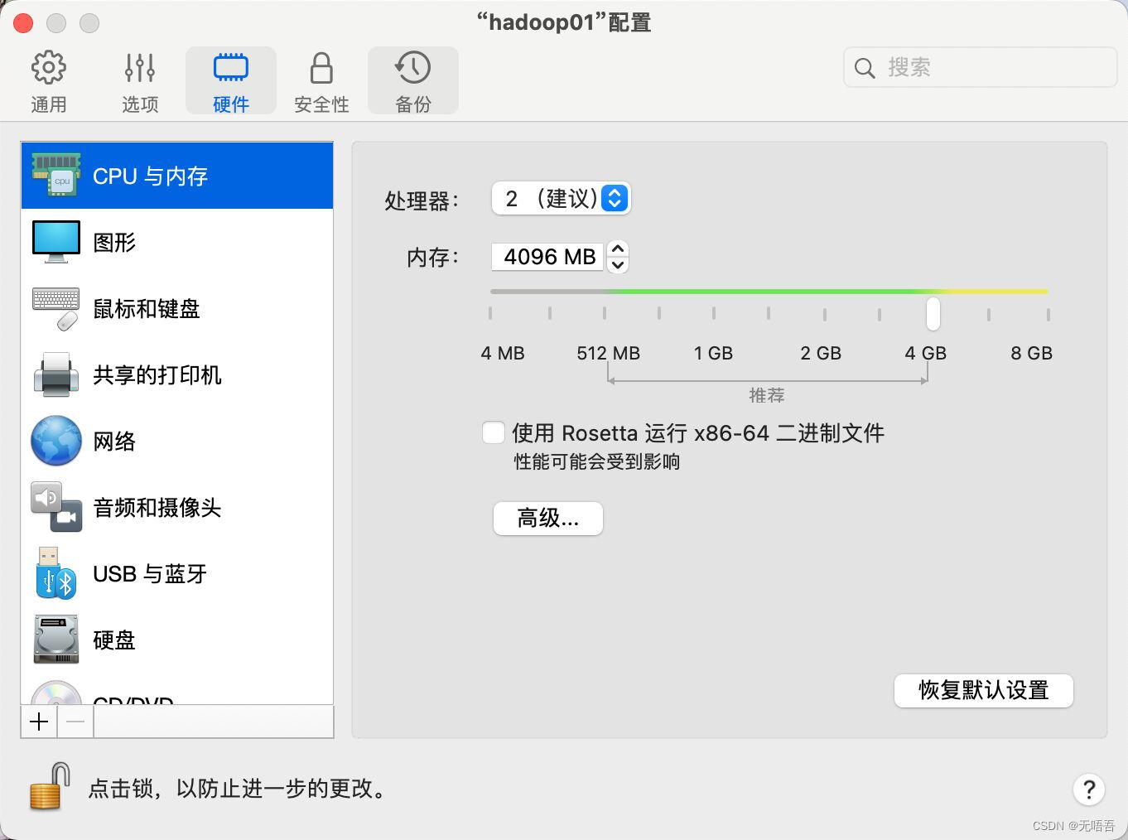Screen dimensions: 1128x840
Task: Select the 鼠标和键盘 sidebar label
Action: [147, 308]
